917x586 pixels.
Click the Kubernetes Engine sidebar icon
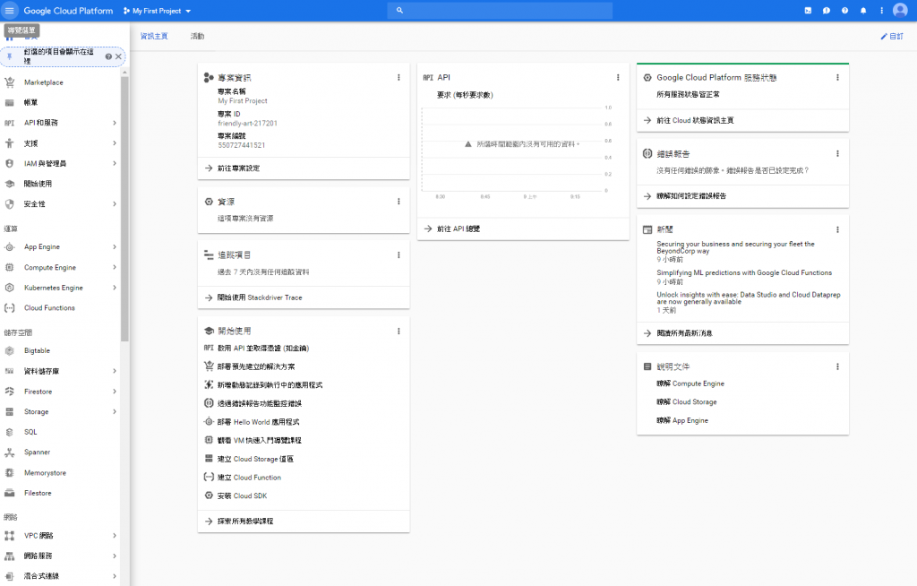[x=9, y=288]
